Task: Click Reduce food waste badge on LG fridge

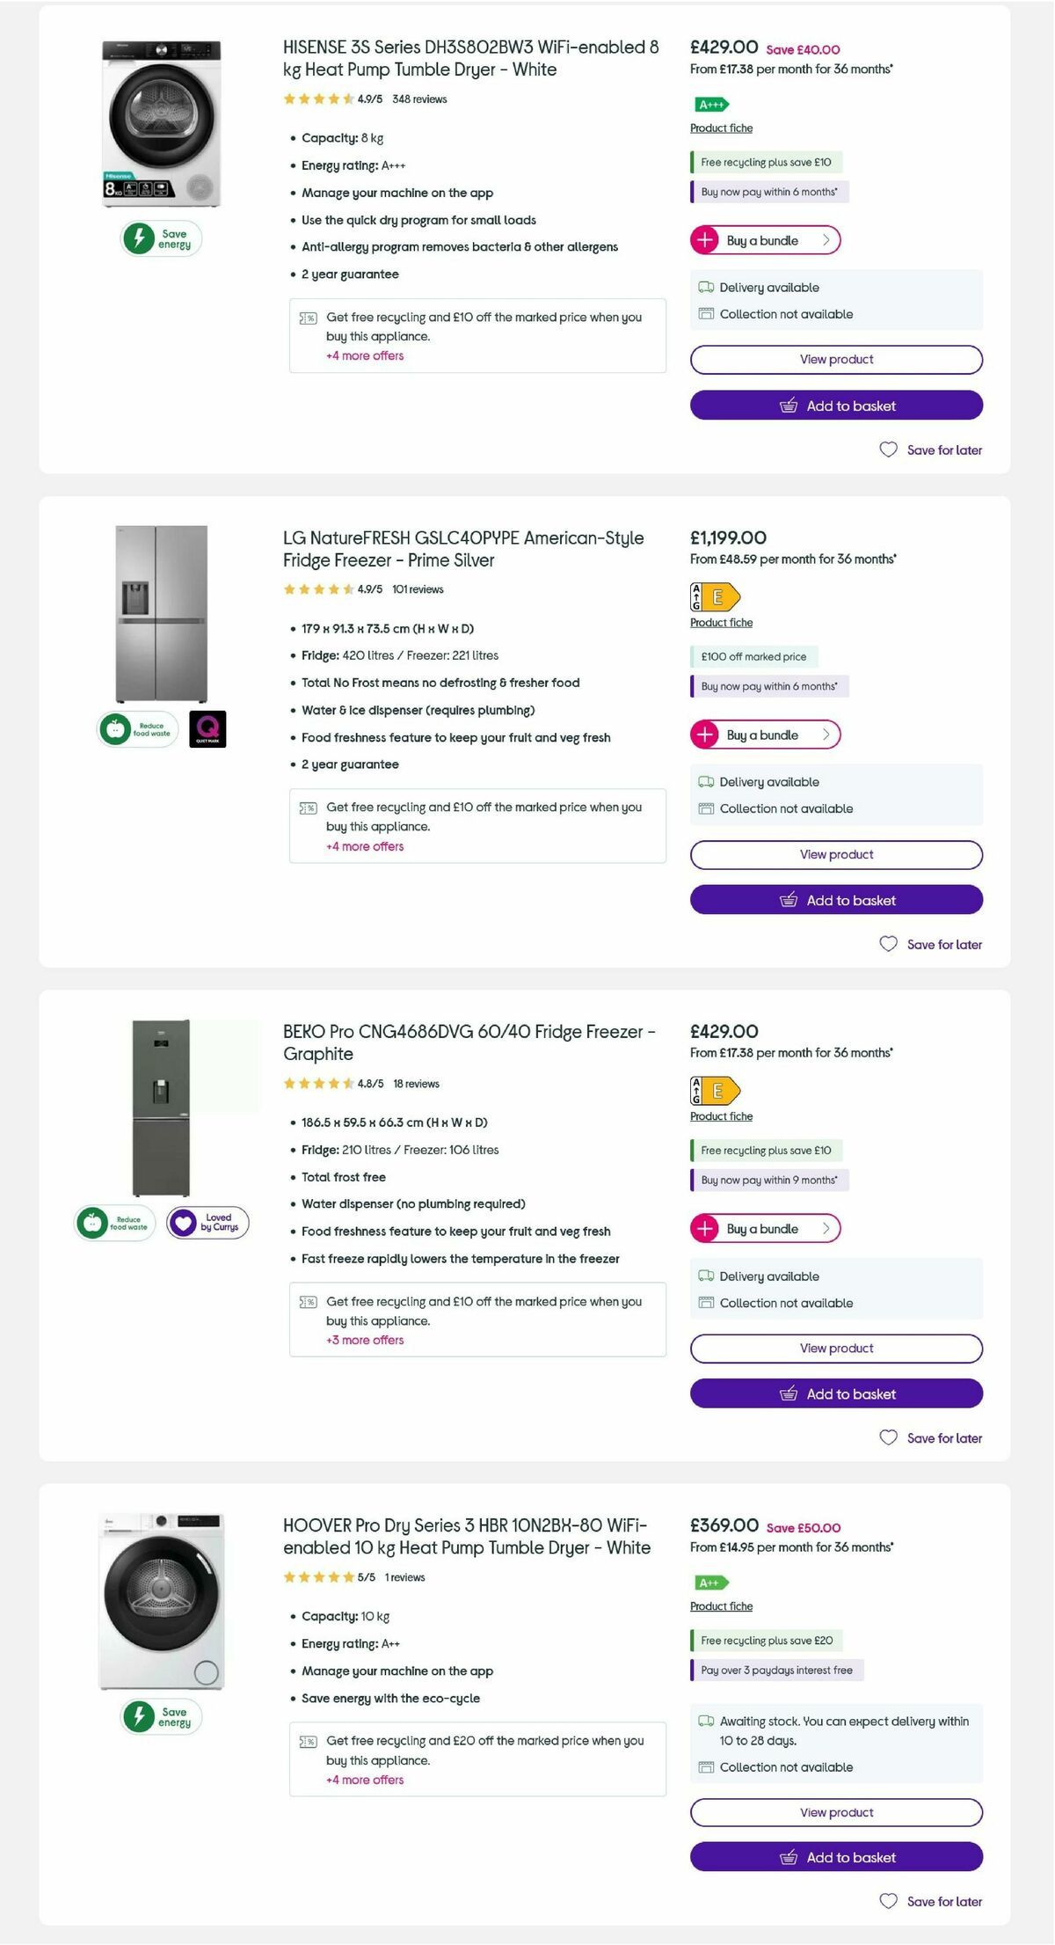Action: 136,729
